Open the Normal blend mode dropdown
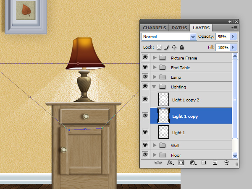The width and height of the screenshot is (252, 189). click(x=169, y=36)
